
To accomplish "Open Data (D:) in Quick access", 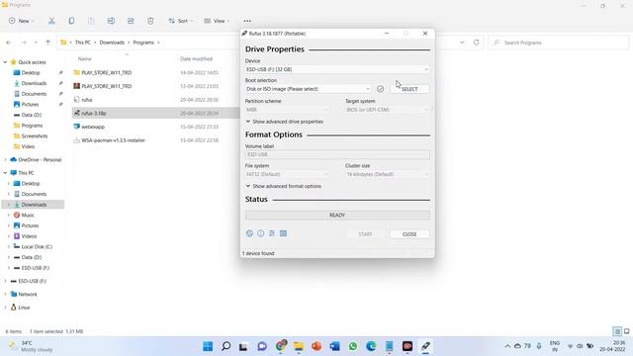I will coord(31,115).
